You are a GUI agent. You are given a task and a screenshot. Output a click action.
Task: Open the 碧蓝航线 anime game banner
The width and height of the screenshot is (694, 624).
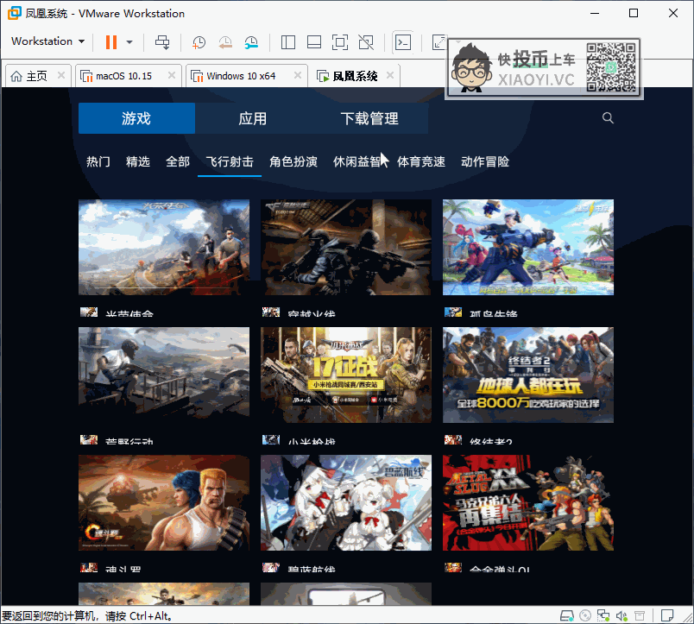346,503
